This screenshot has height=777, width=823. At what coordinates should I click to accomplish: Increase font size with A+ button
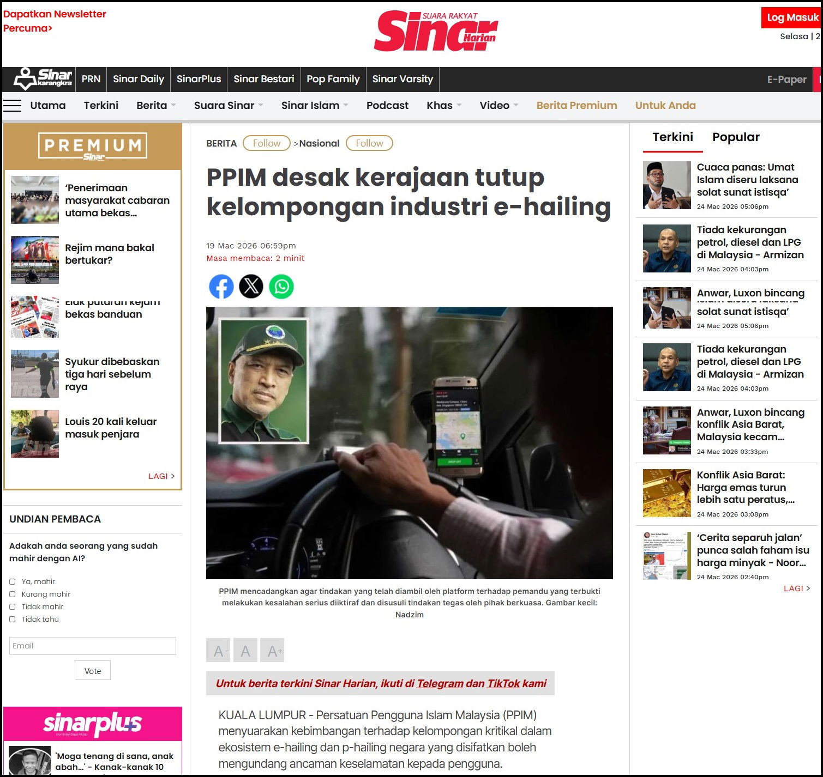(x=272, y=651)
